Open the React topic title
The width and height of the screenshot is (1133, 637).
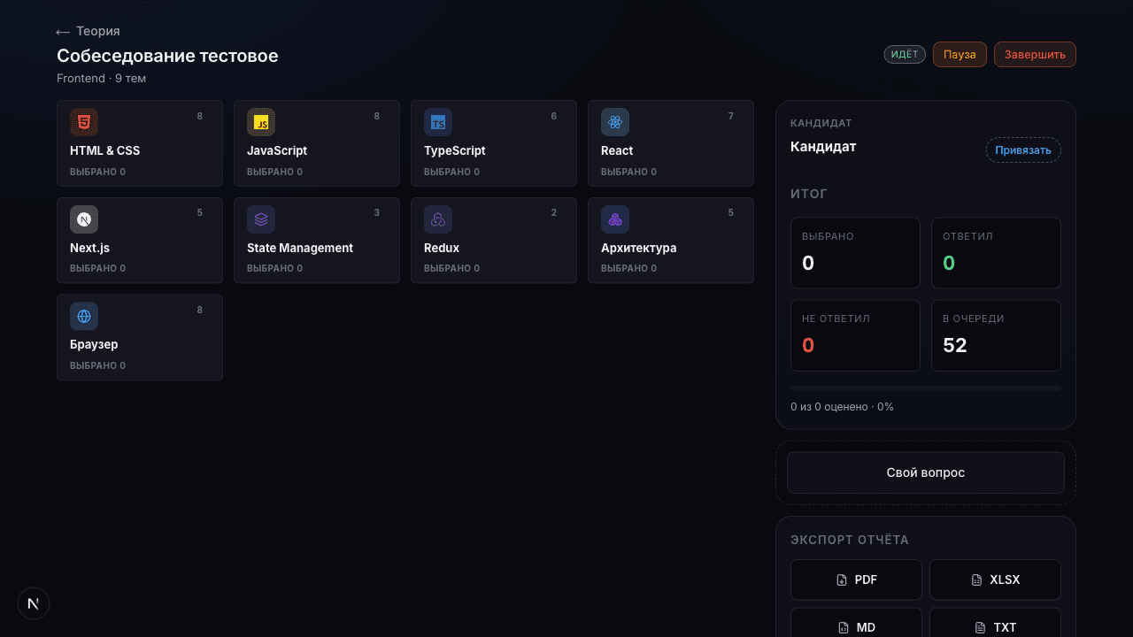point(617,150)
